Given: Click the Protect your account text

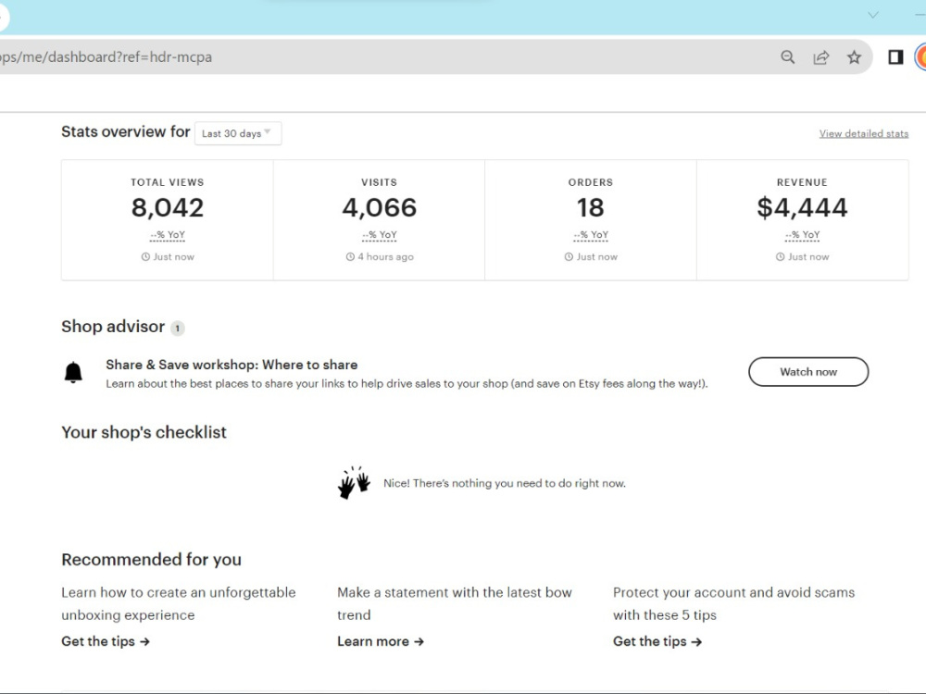Looking at the screenshot, I should point(733,603).
